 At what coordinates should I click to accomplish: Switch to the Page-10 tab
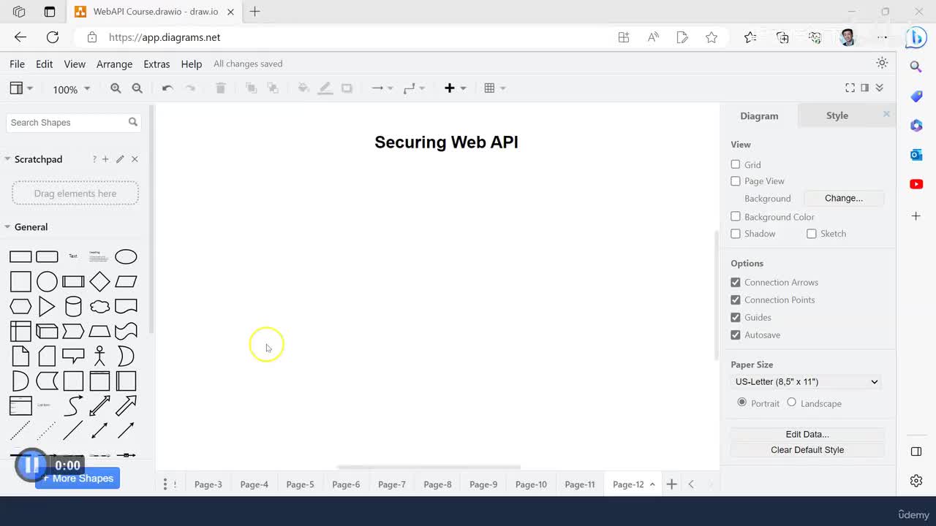point(531,484)
